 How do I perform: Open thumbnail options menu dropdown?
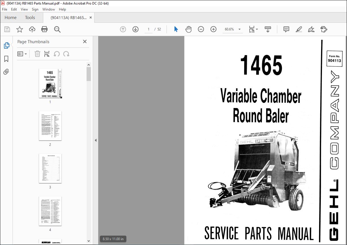tap(22, 54)
